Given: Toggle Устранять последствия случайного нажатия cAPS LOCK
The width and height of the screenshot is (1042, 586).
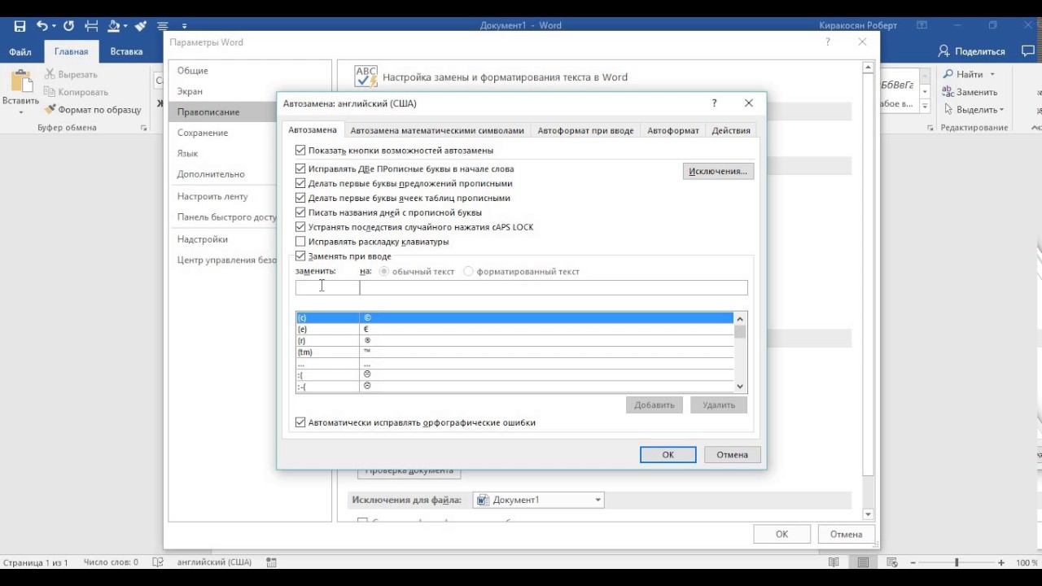Looking at the screenshot, I should [x=300, y=227].
